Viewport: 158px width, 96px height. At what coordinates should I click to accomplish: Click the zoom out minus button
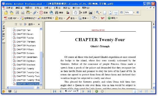pyautogui.click(x=122, y=13)
